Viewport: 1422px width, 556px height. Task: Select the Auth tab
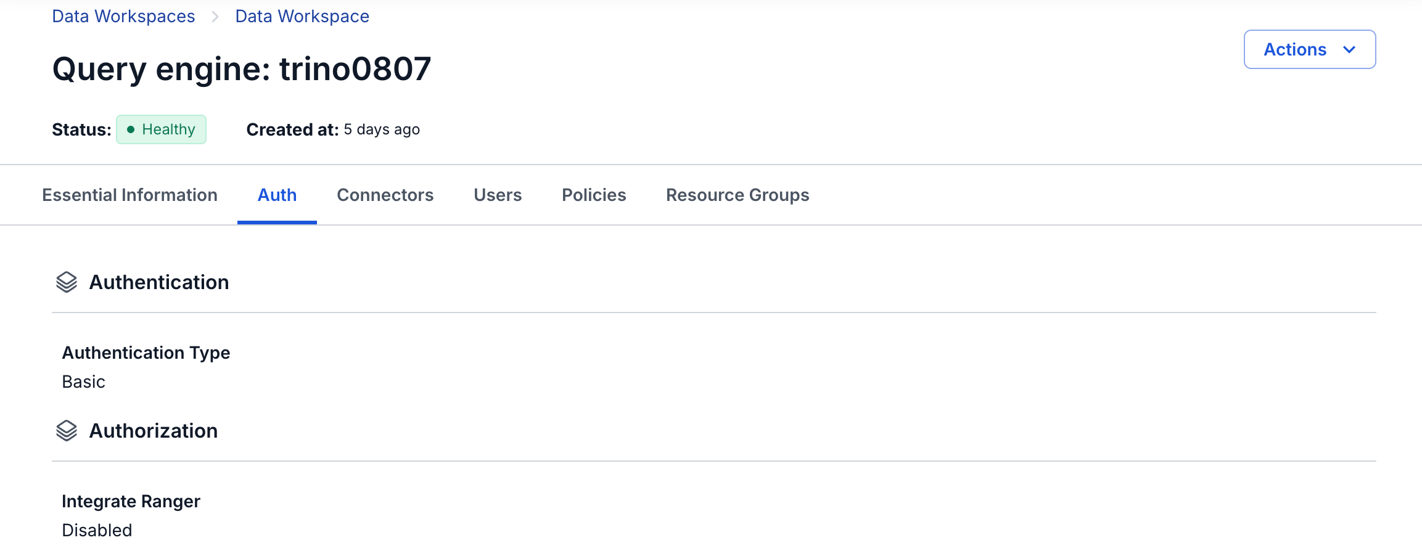tap(277, 195)
